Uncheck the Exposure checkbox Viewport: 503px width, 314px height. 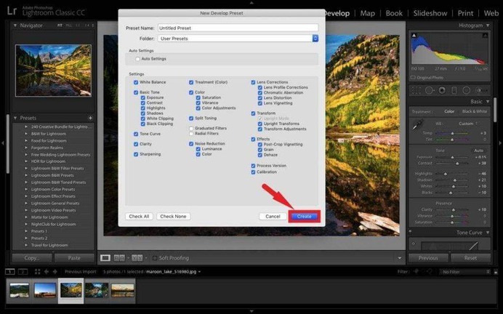(142, 98)
